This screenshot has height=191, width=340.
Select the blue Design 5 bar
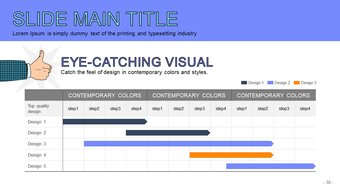tap(271, 166)
